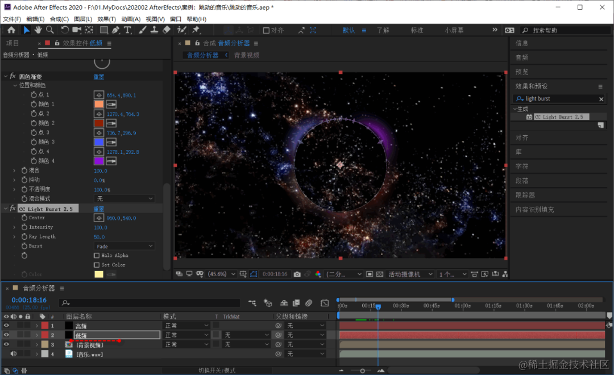Click 重置 for the CC Light Burst effect
This screenshot has width=614, height=375.
pyautogui.click(x=99, y=209)
